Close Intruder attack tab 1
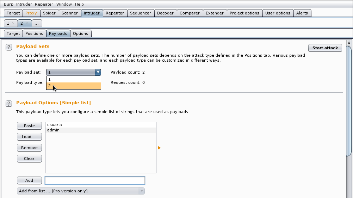 [x=13, y=23]
